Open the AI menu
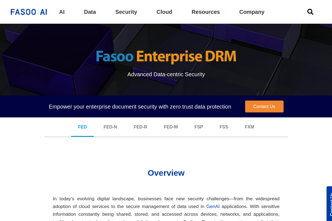This screenshot has width=332, height=221. point(62,12)
